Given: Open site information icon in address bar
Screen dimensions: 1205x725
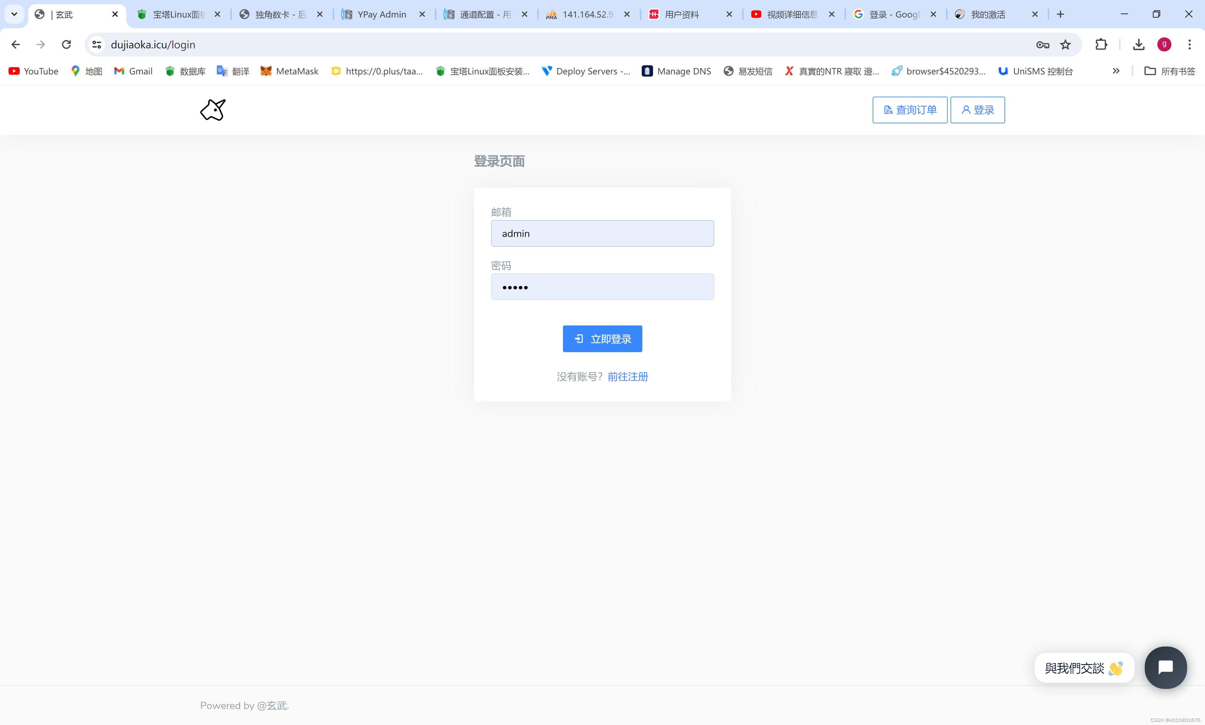Looking at the screenshot, I should (97, 45).
